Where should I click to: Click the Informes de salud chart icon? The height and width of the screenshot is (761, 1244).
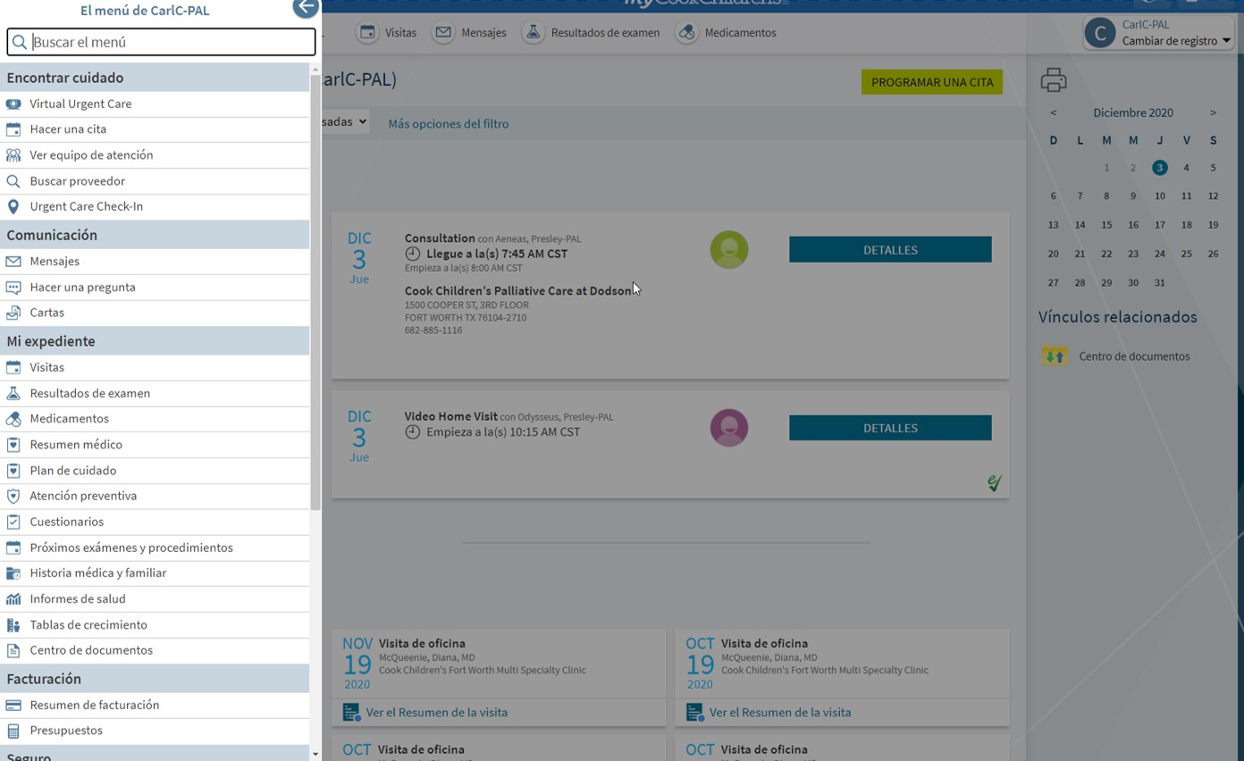[x=13, y=599]
